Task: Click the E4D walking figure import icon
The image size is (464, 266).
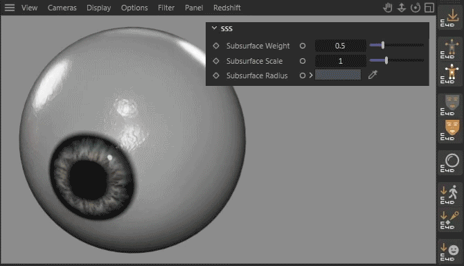Action: coord(449,195)
